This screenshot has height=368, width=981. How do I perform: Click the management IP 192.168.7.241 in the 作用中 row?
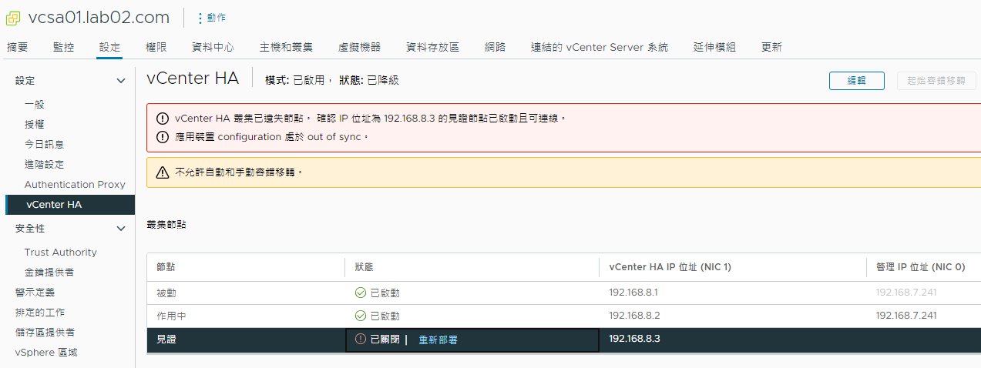click(x=906, y=316)
